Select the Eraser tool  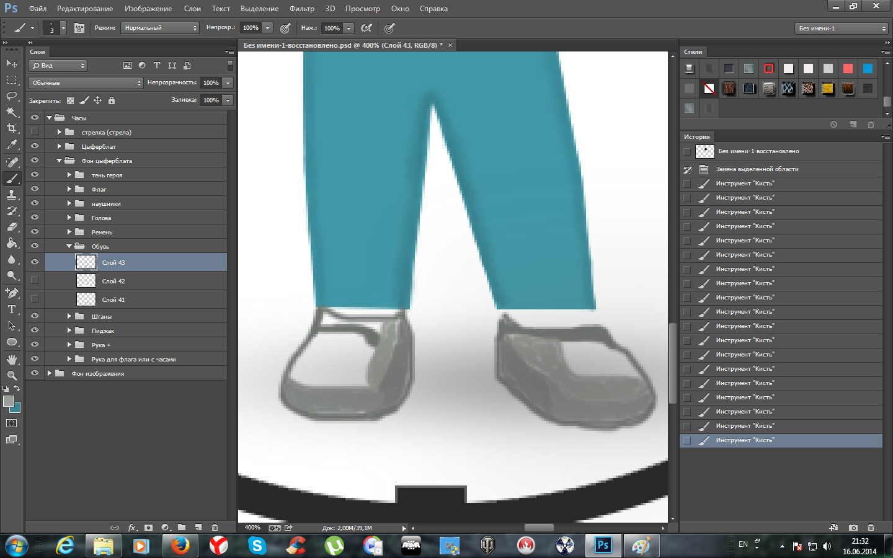coord(12,227)
